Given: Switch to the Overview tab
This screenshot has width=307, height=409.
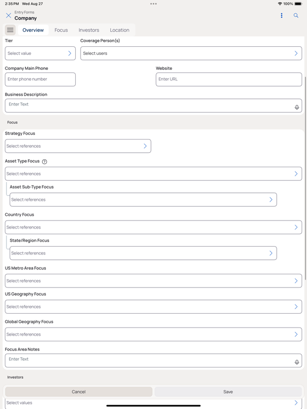Looking at the screenshot, I should (x=33, y=30).
